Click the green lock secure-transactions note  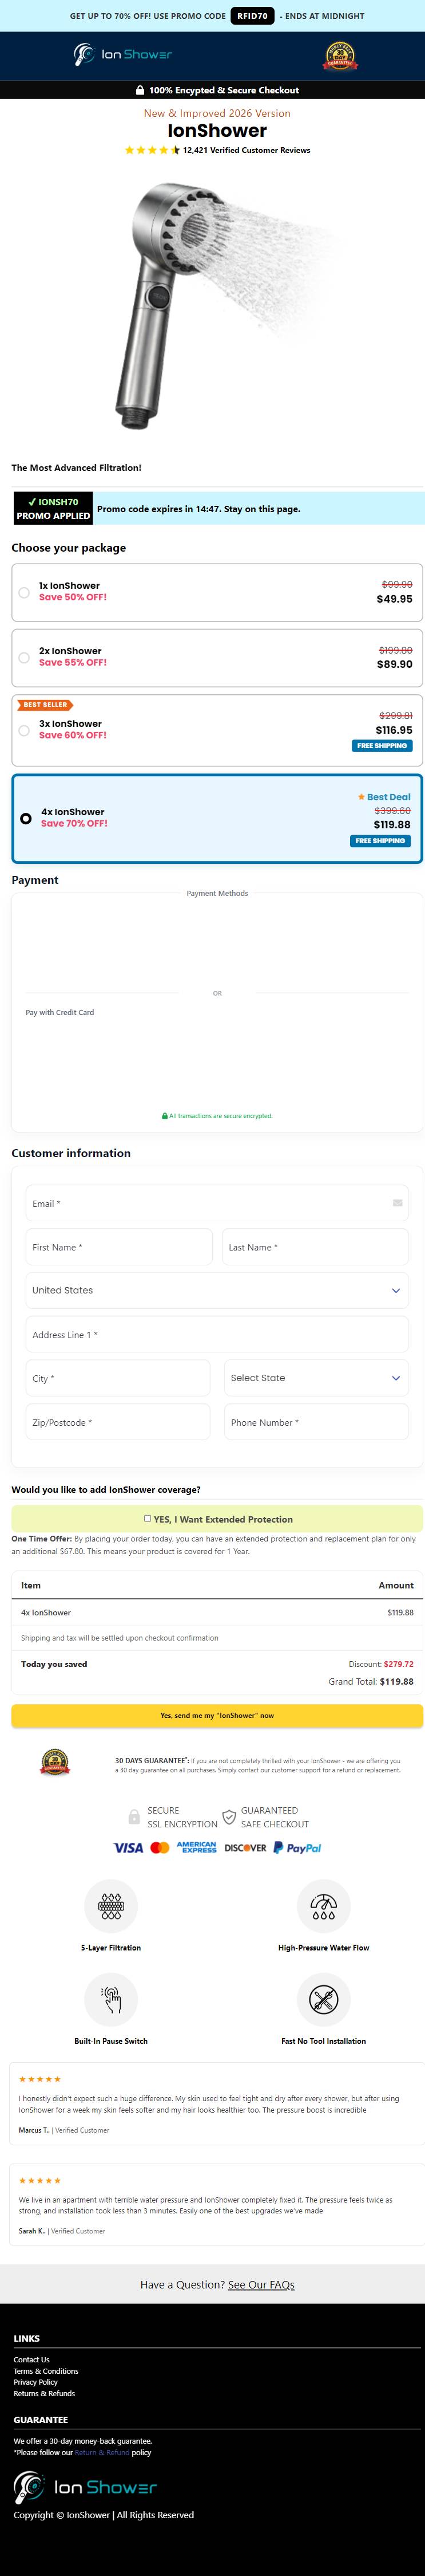216,1116
